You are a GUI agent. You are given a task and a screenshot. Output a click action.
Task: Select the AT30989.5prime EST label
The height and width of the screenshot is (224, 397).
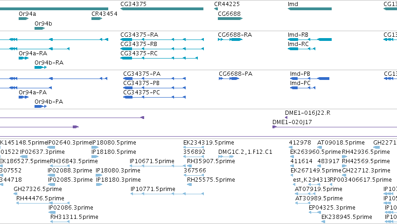(x=319, y=198)
